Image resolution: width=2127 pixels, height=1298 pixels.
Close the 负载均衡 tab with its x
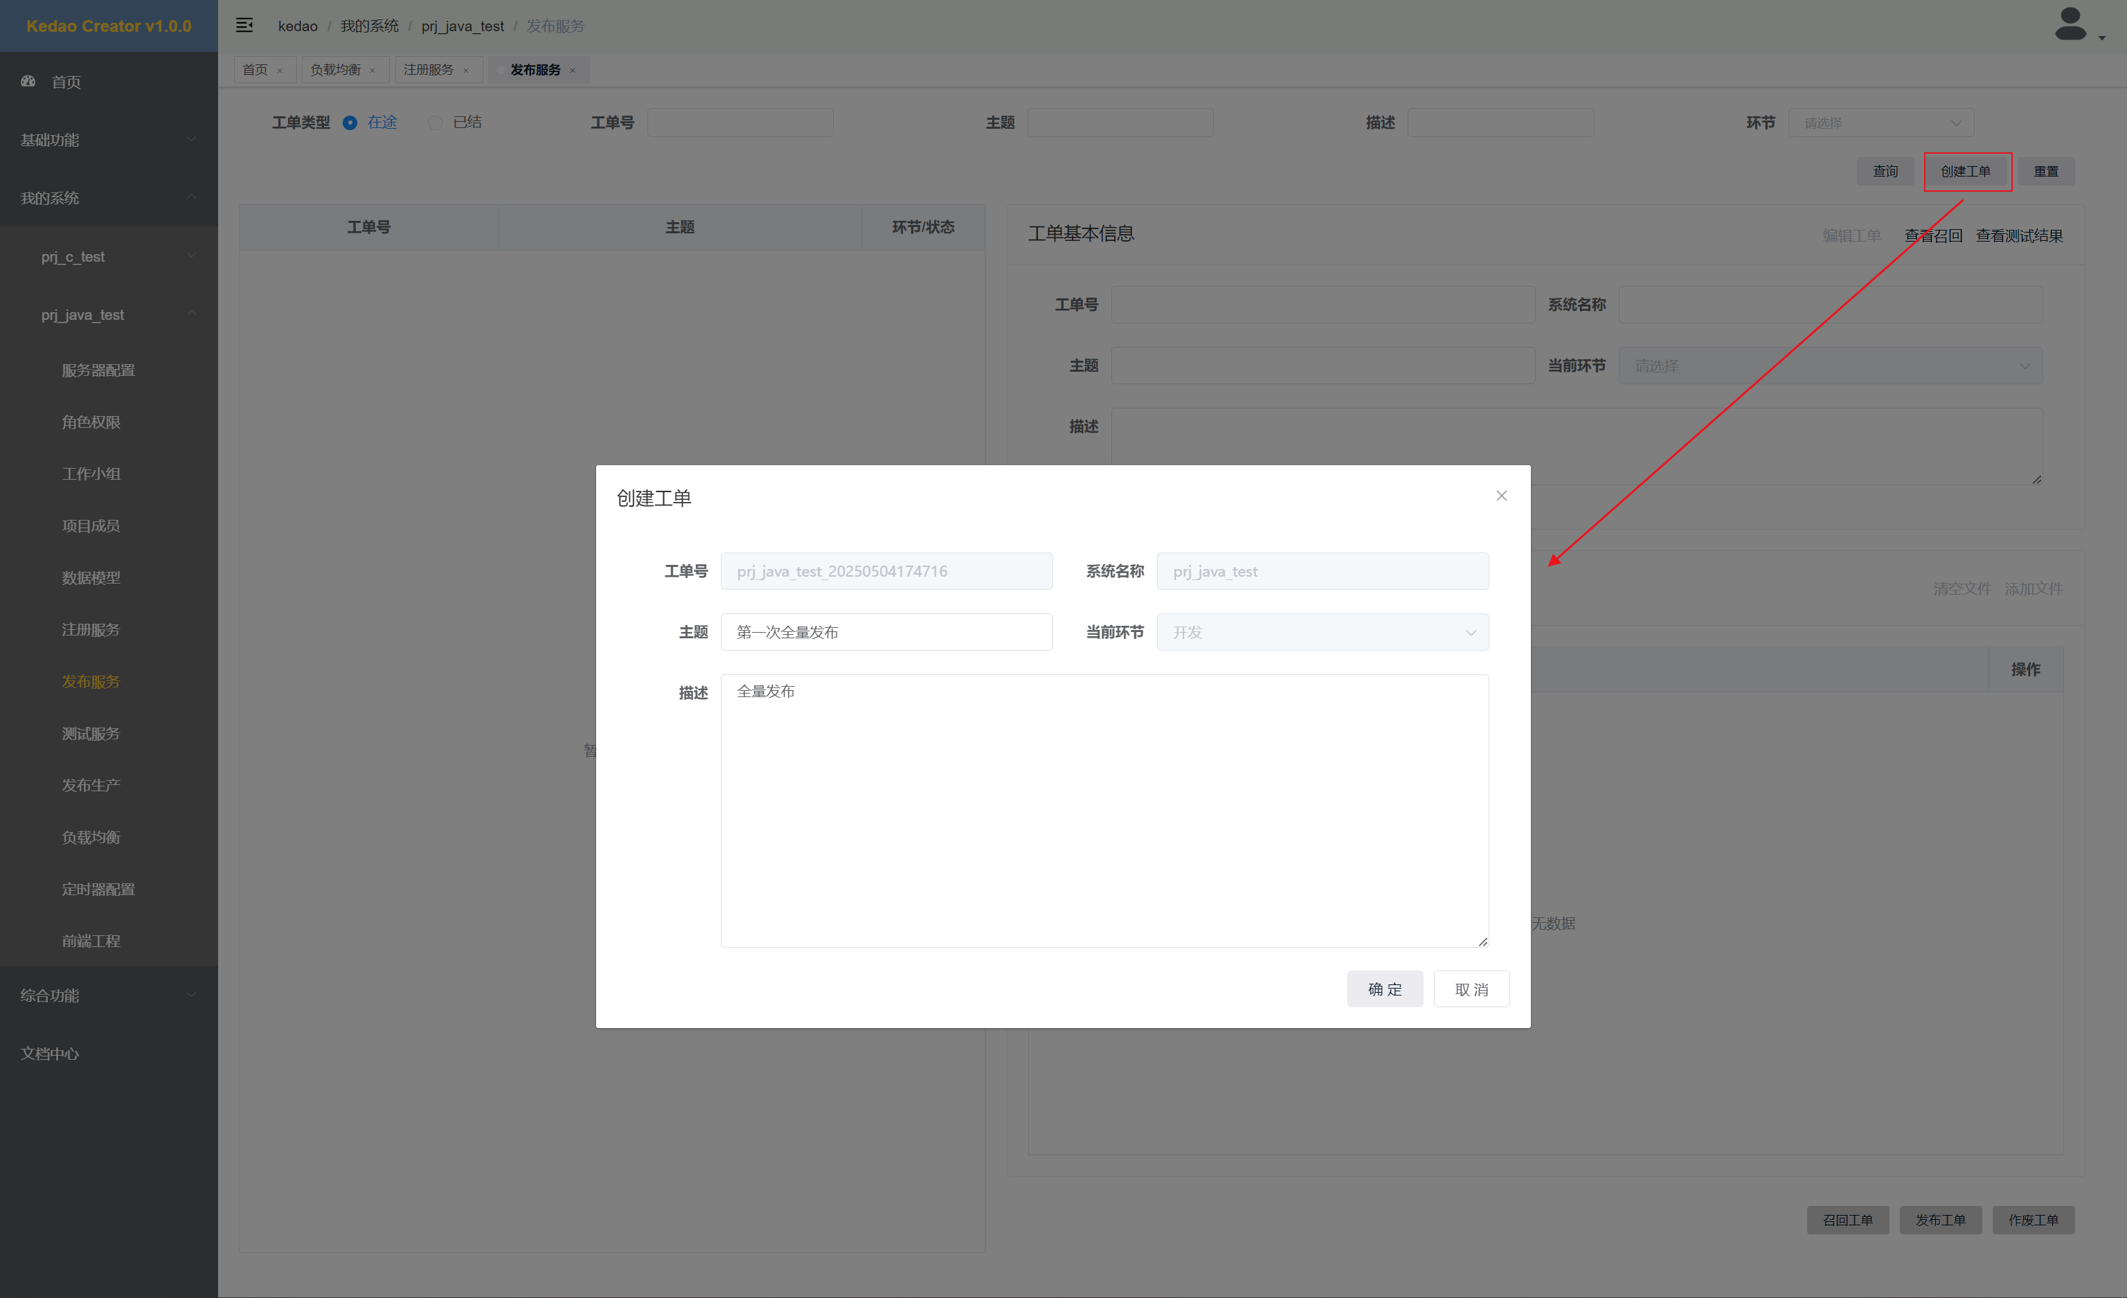click(373, 71)
